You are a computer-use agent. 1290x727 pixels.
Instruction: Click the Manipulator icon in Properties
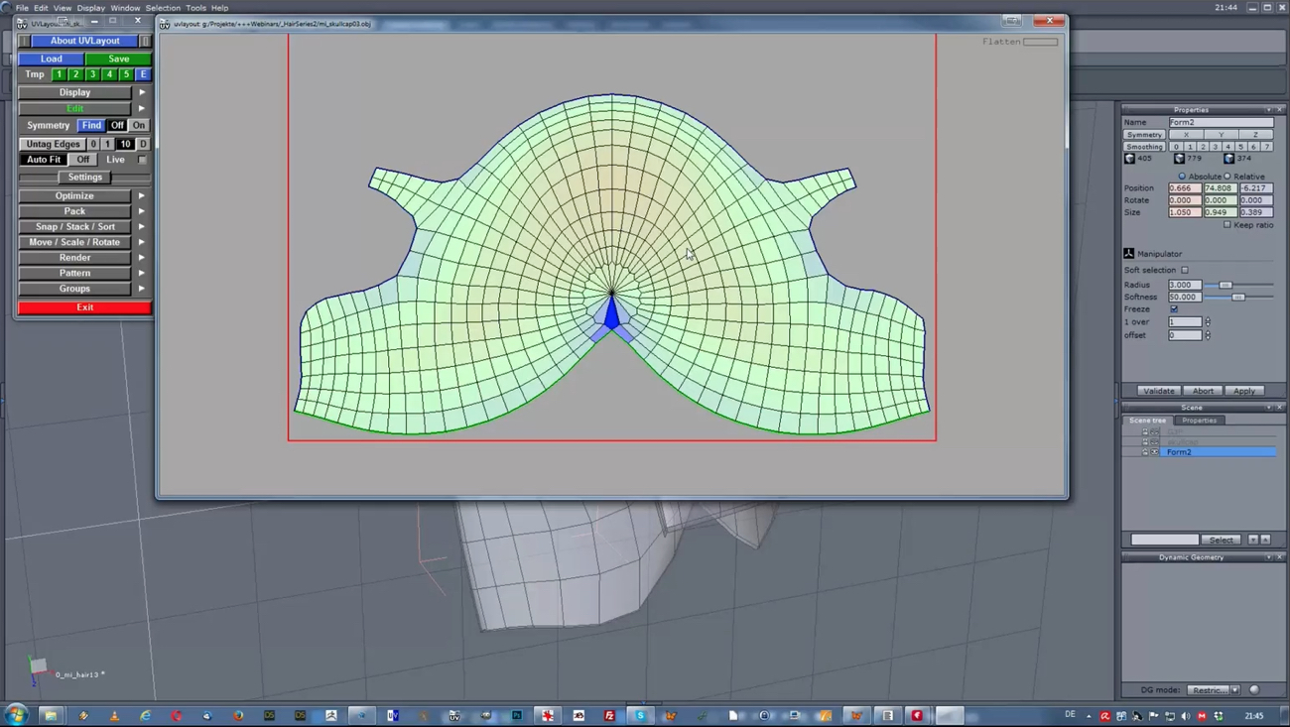(1129, 254)
